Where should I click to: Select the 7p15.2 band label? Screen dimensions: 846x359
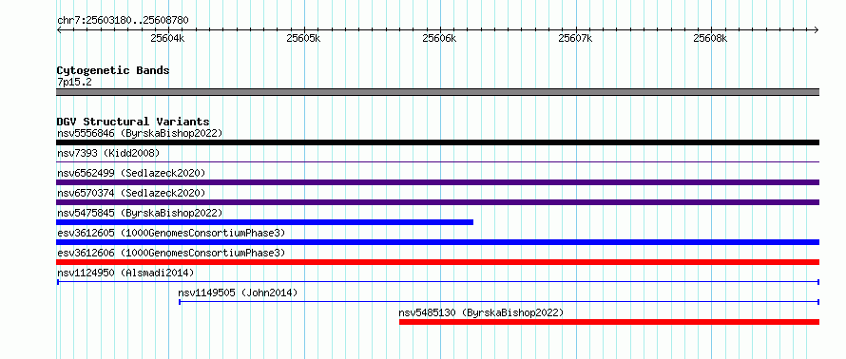(74, 82)
